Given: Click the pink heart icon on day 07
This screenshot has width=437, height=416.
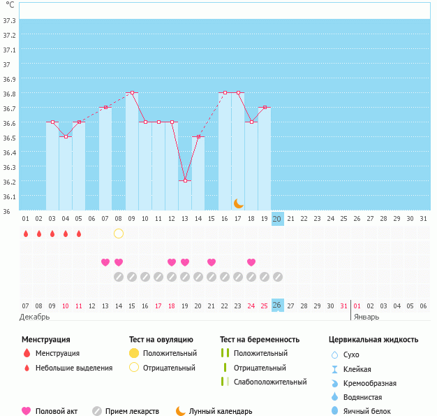Looking at the screenshot, I should 105,262.
